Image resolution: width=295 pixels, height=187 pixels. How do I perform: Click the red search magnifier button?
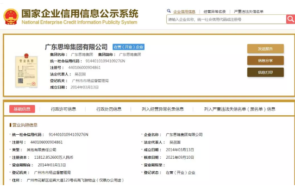[290, 19]
